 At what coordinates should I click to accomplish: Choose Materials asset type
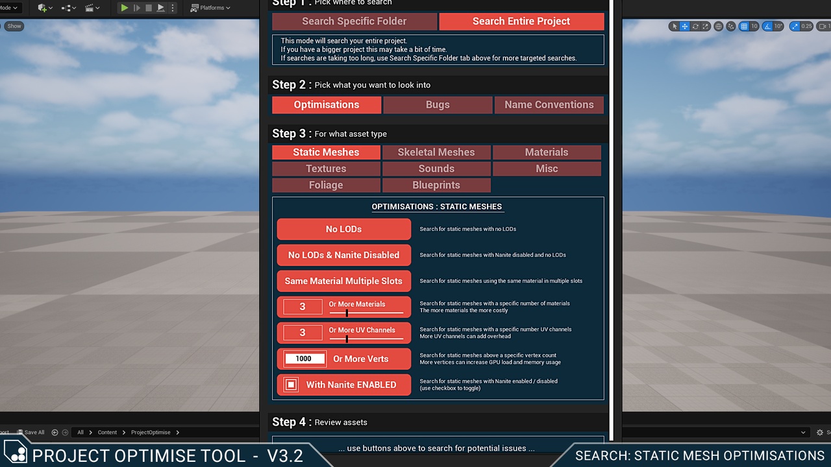tap(547, 152)
